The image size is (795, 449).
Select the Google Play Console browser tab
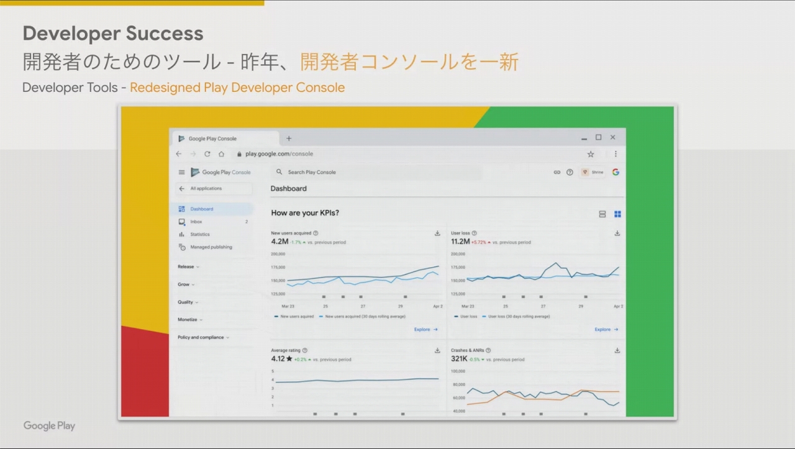pos(226,138)
